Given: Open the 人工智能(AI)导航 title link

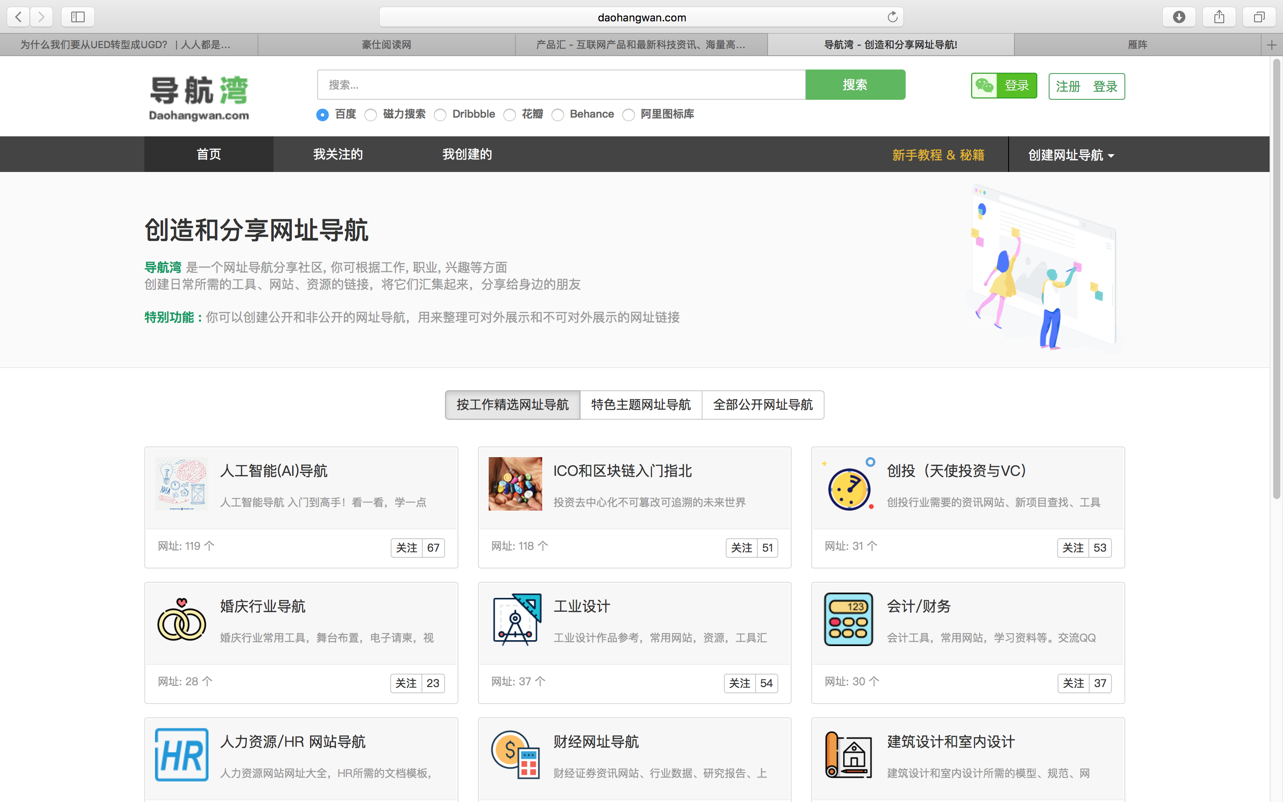Looking at the screenshot, I should [274, 471].
